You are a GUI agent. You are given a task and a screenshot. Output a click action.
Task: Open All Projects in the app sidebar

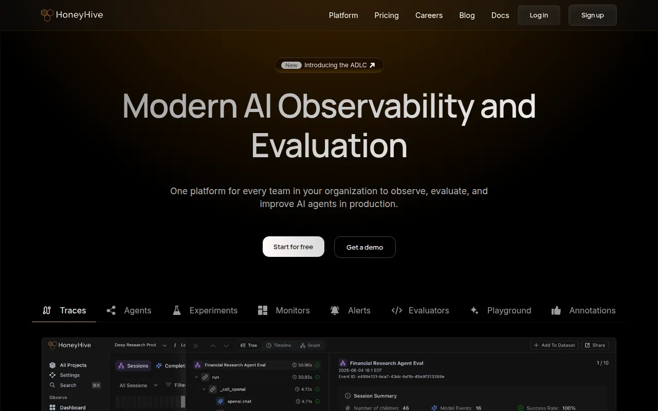[x=68, y=365]
